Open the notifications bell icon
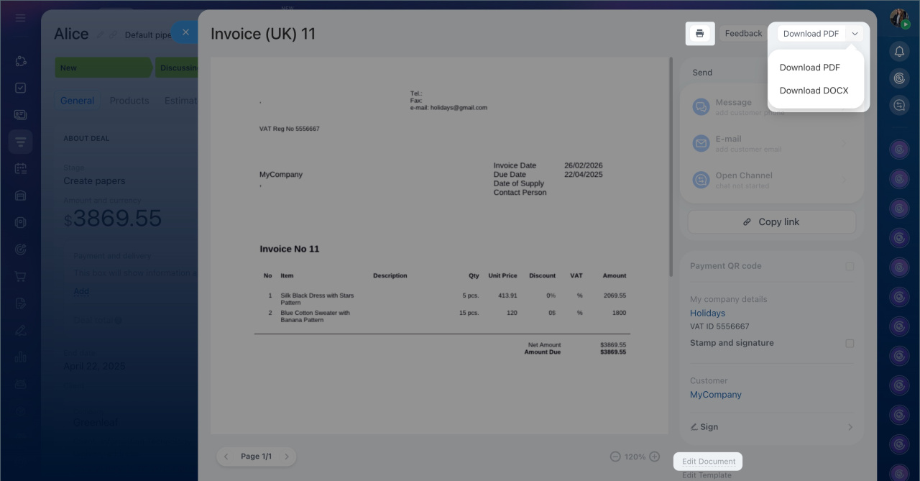The image size is (920, 481). pyautogui.click(x=899, y=51)
